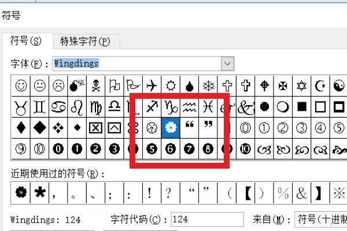Choose the outlined circled 9 symbol
This screenshot has width=347, height=231.
21,149
